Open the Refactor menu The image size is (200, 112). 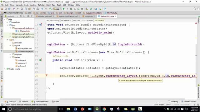click(x=41, y=5)
